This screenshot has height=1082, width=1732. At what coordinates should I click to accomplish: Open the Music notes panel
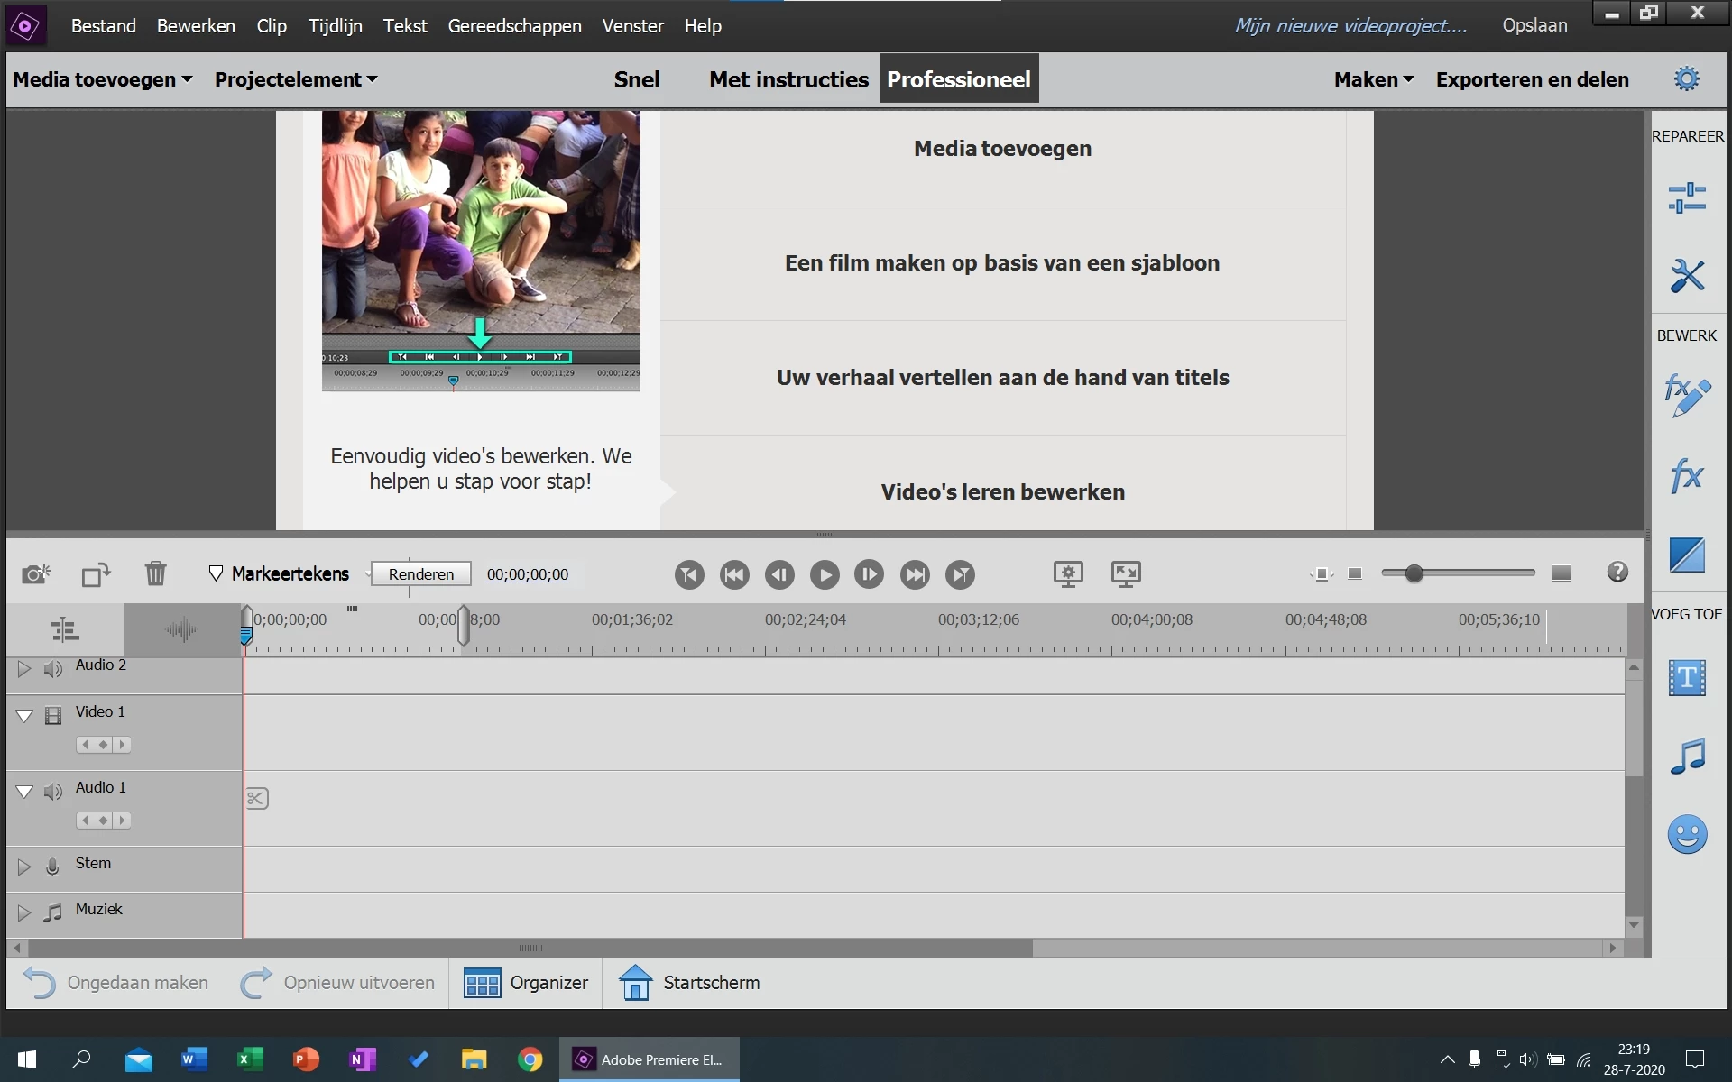1686,756
